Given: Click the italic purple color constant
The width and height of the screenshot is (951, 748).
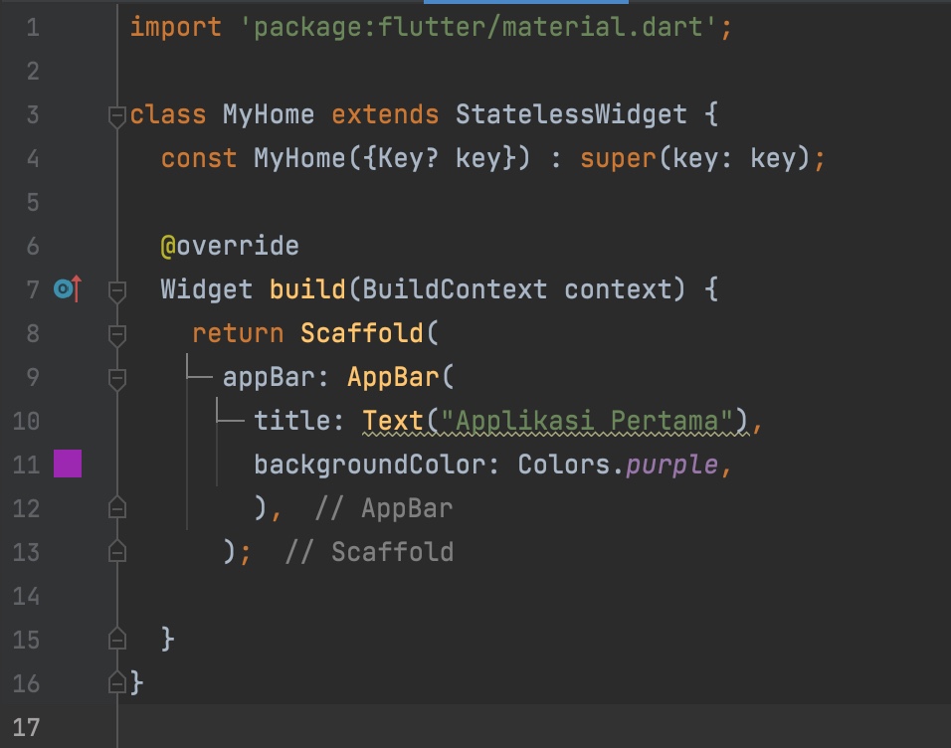Looking at the screenshot, I should [672, 466].
